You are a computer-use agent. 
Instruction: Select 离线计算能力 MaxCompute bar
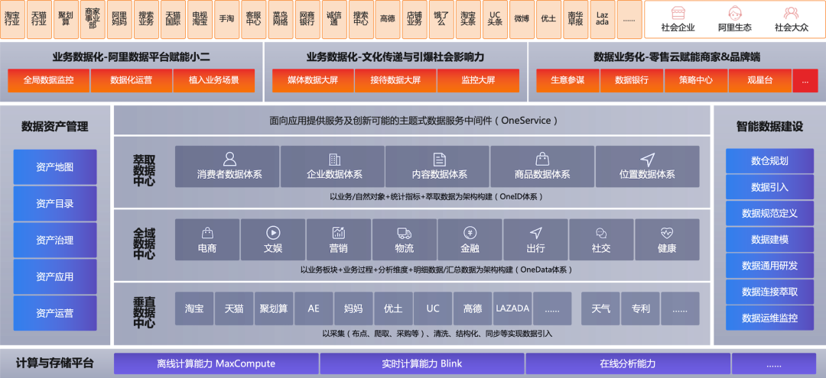(x=216, y=363)
